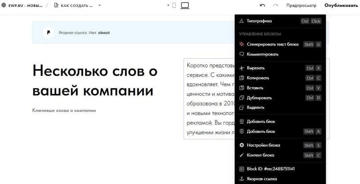
Task: Click the anchor icon for Якорная ссылка
Action: tap(242, 179)
